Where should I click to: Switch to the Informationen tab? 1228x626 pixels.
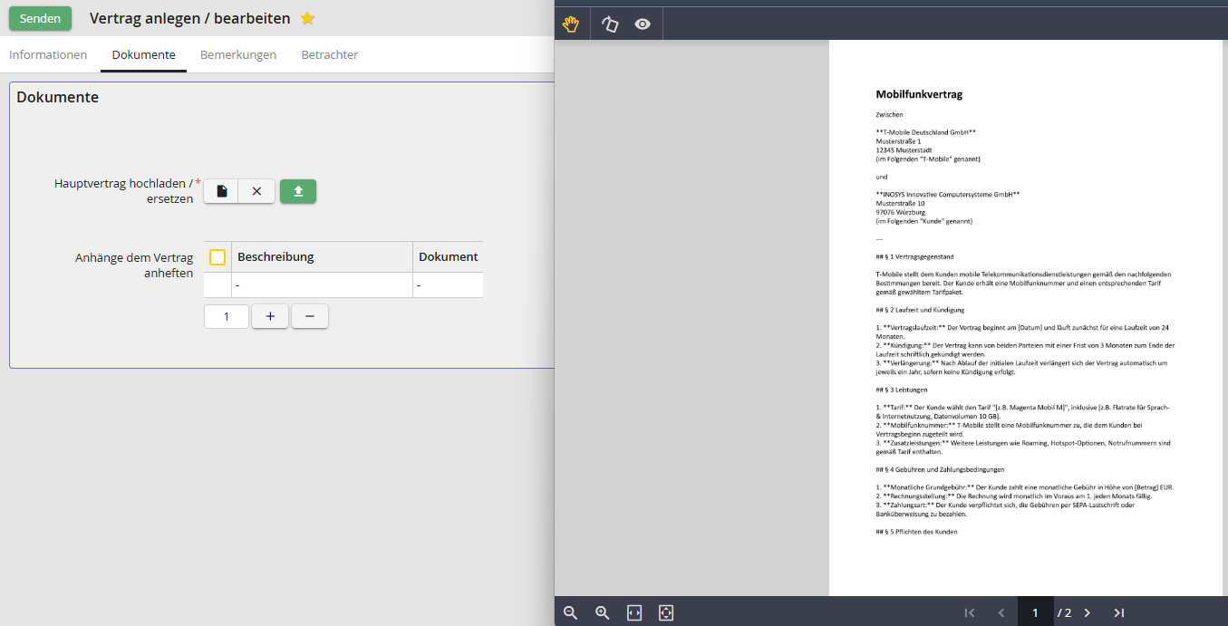click(48, 54)
